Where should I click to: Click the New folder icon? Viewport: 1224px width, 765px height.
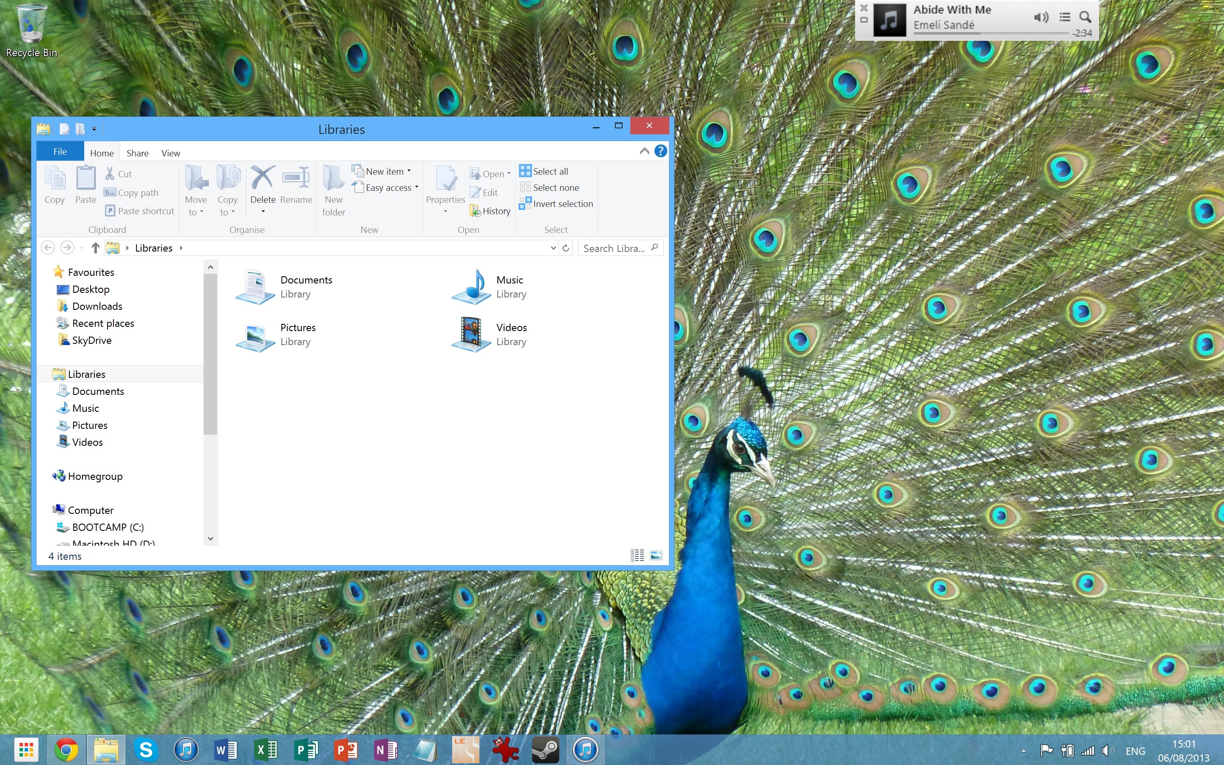point(333,180)
